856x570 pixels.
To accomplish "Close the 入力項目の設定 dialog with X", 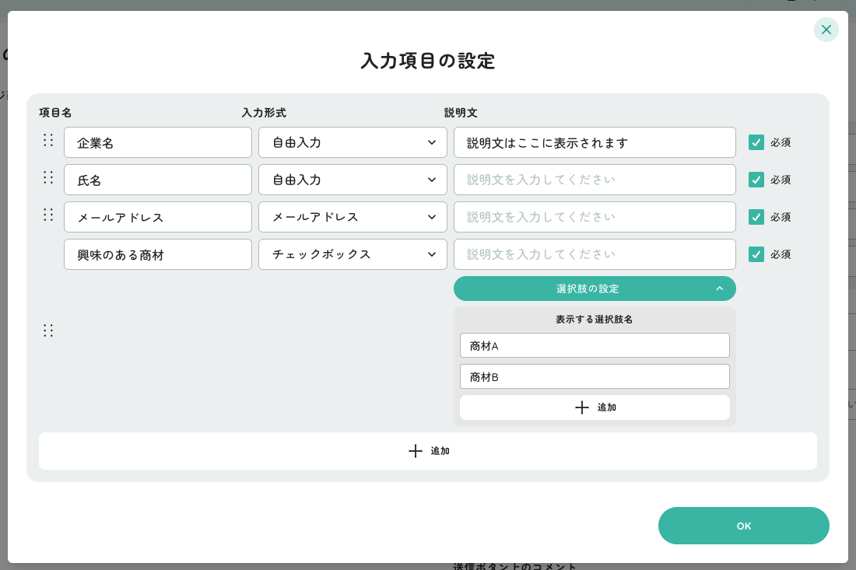I will pos(826,30).
